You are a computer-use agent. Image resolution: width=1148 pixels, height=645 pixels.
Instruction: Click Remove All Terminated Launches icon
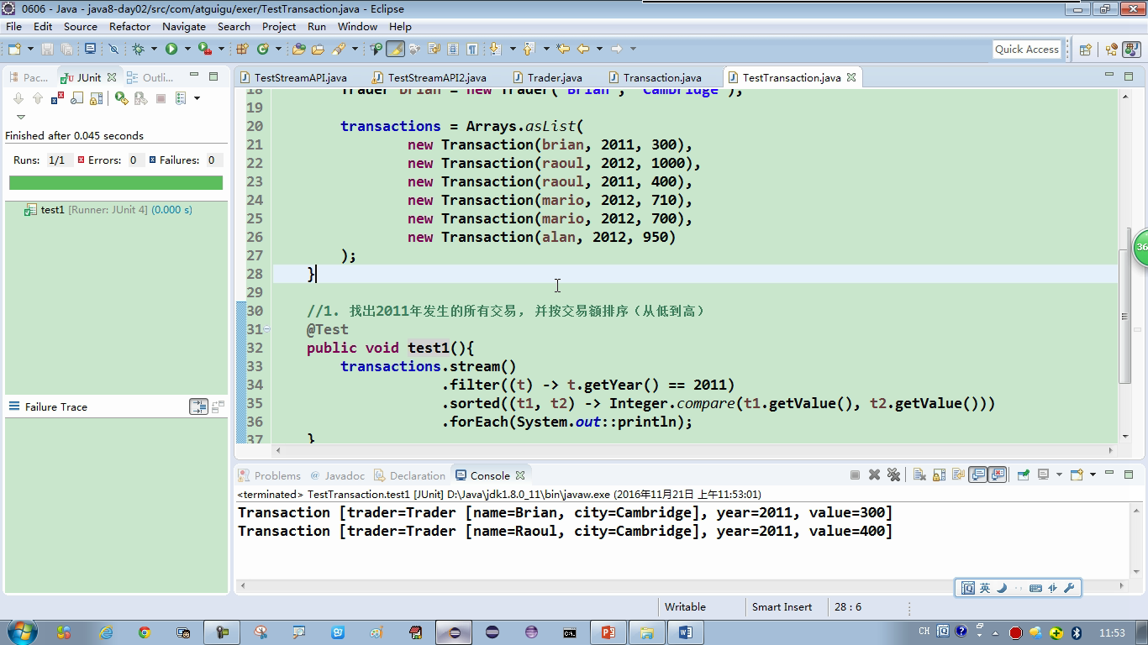click(x=893, y=475)
